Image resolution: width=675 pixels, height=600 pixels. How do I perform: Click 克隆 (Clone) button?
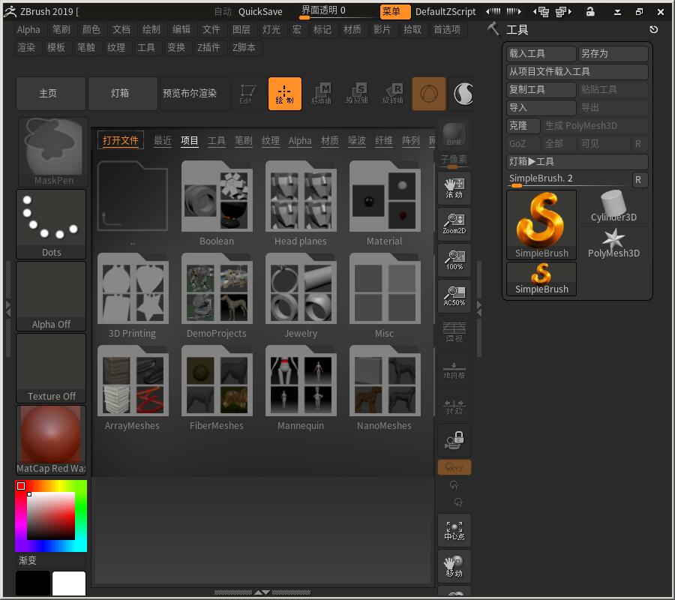point(523,126)
